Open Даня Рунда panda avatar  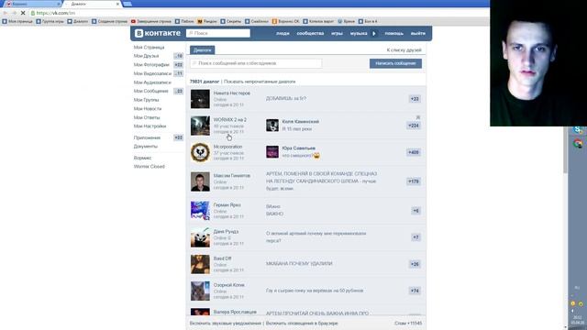click(x=200, y=237)
